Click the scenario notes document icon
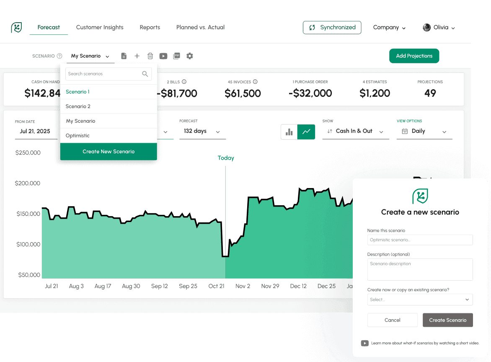 pos(124,56)
